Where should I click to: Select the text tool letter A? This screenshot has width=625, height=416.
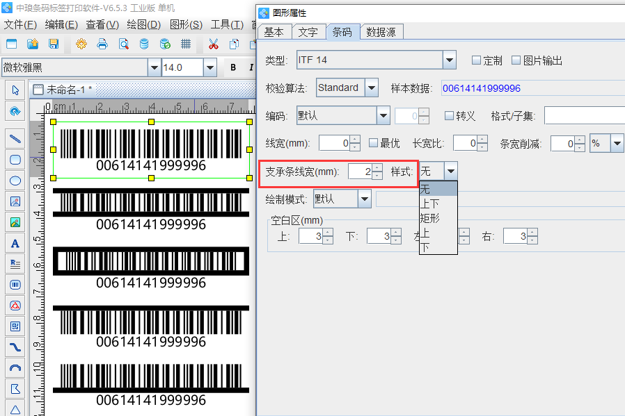point(15,243)
